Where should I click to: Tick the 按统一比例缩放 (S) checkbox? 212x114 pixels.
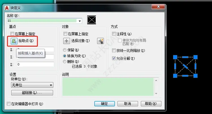click(114, 51)
